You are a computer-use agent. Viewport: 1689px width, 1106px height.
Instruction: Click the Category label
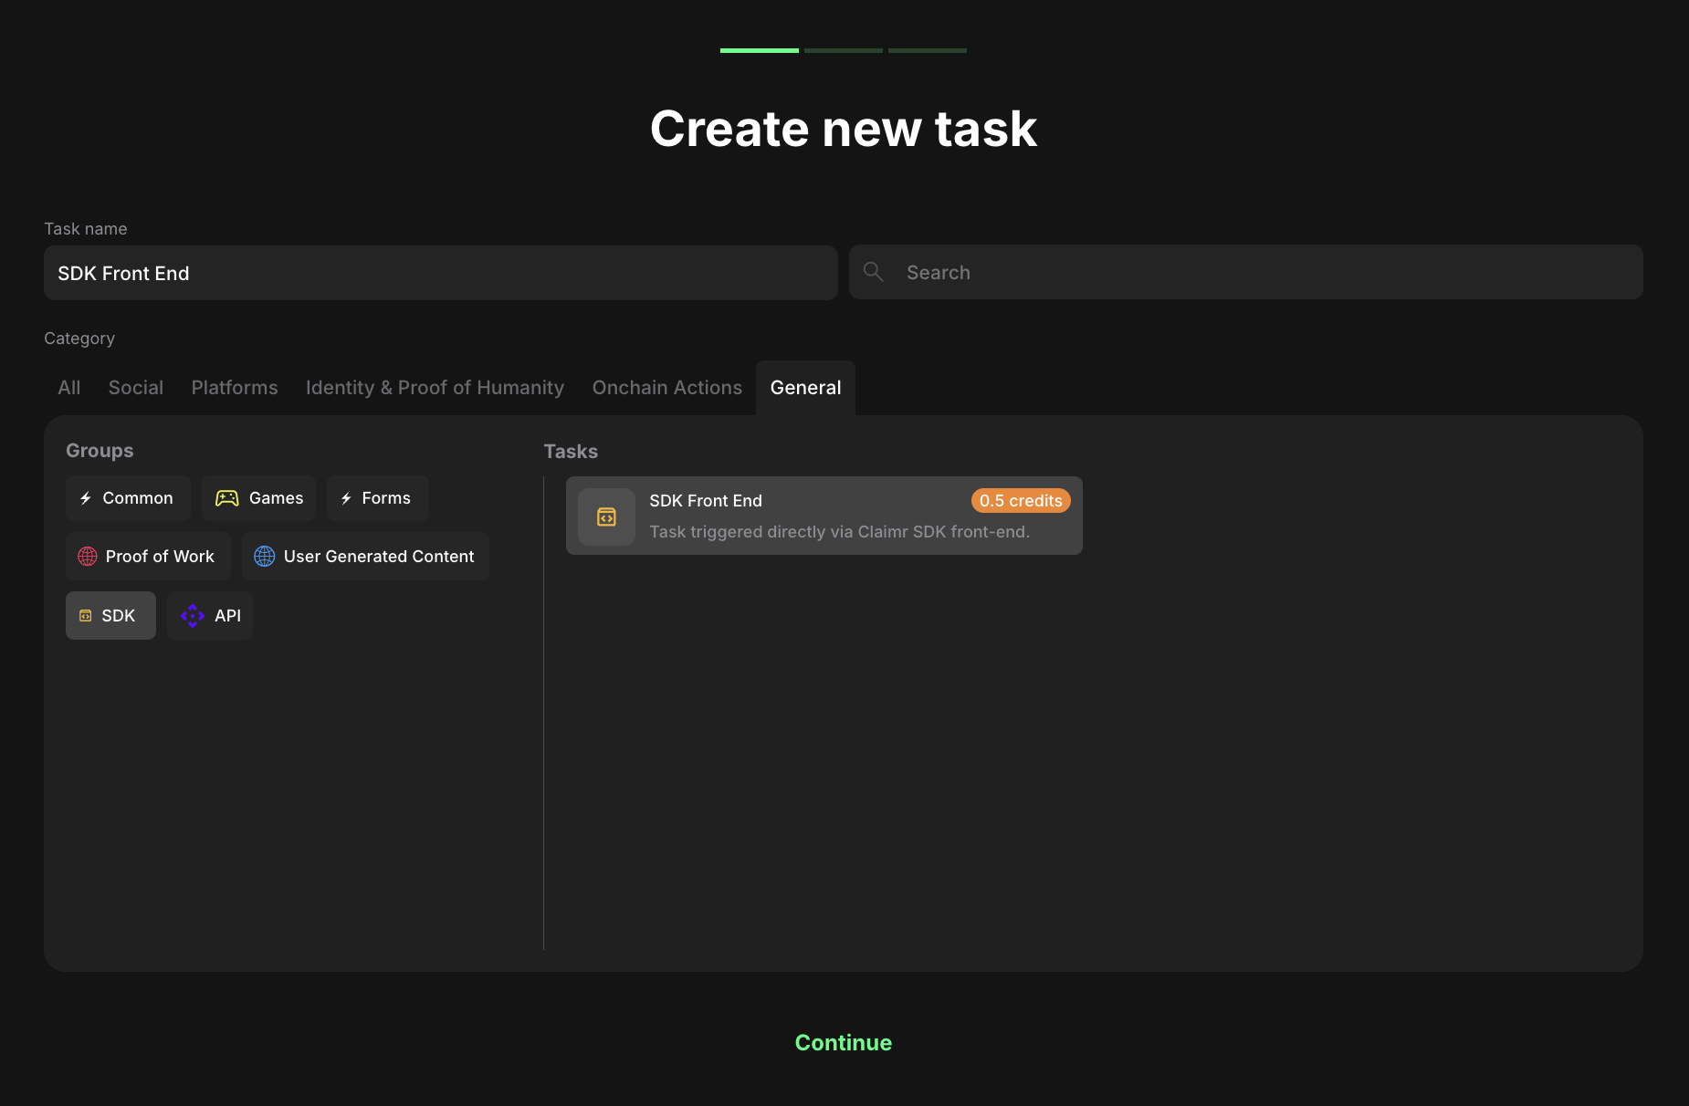[79, 339]
